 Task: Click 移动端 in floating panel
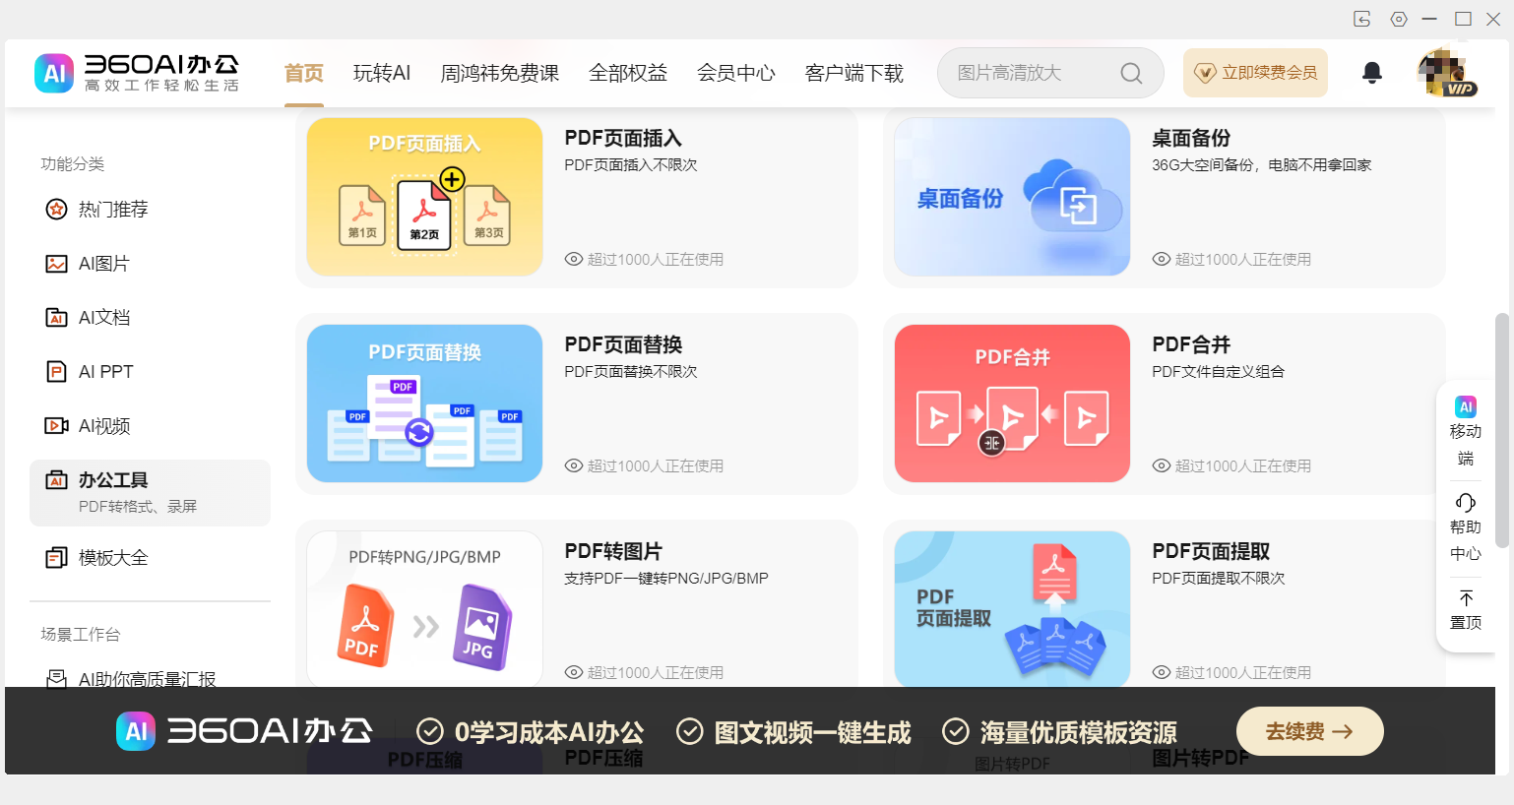click(x=1466, y=431)
